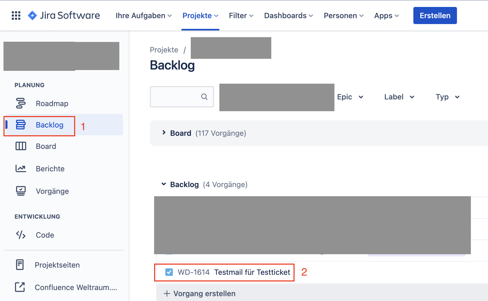The width and height of the screenshot is (488, 301).
Task: Collapse the Backlog section chevron
Action: [164, 184]
